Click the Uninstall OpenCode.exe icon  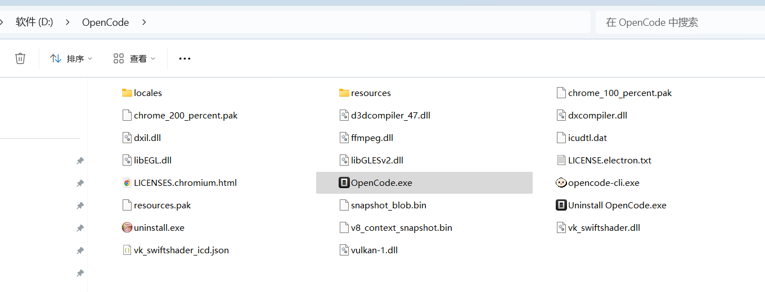pyautogui.click(x=561, y=205)
